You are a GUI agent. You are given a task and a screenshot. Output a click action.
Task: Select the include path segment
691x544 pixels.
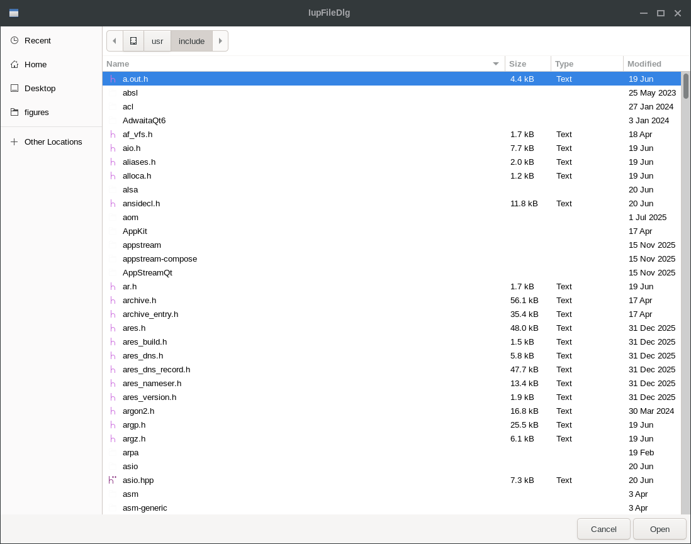tap(192, 41)
